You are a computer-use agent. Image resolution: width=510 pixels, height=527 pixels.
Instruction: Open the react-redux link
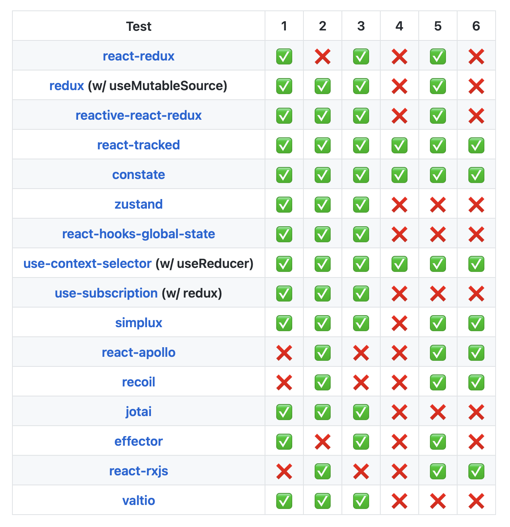139,56
